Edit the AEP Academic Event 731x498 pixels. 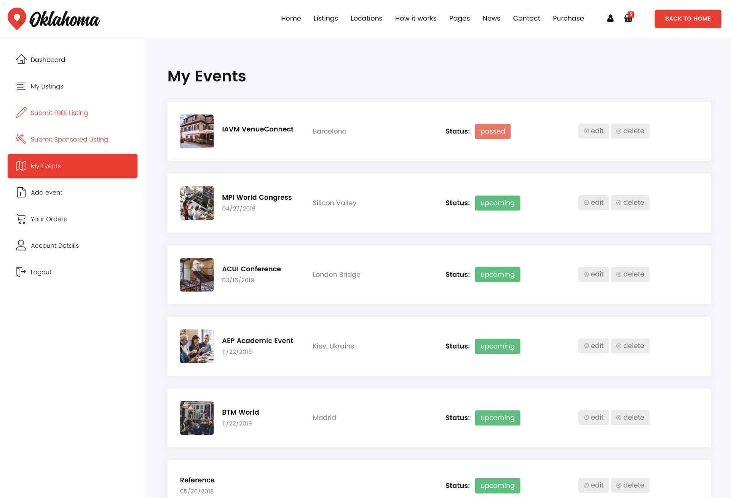(x=593, y=346)
